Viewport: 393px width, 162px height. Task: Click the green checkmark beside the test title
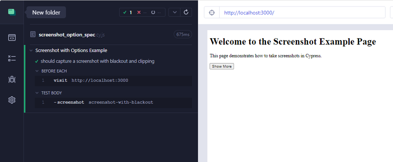pyautogui.click(x=36, y=61)
